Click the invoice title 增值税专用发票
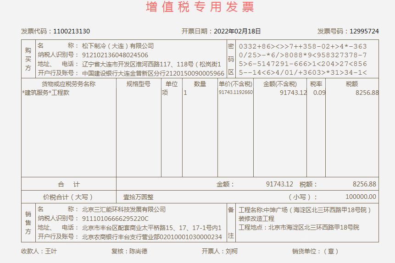This screenshot has width=395, height=263. (x=200, y=7)
